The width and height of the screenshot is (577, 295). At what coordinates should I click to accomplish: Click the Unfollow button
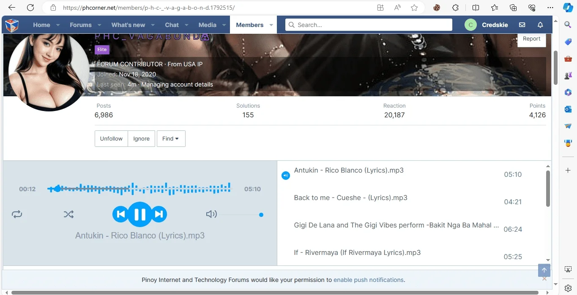(111, 138)
